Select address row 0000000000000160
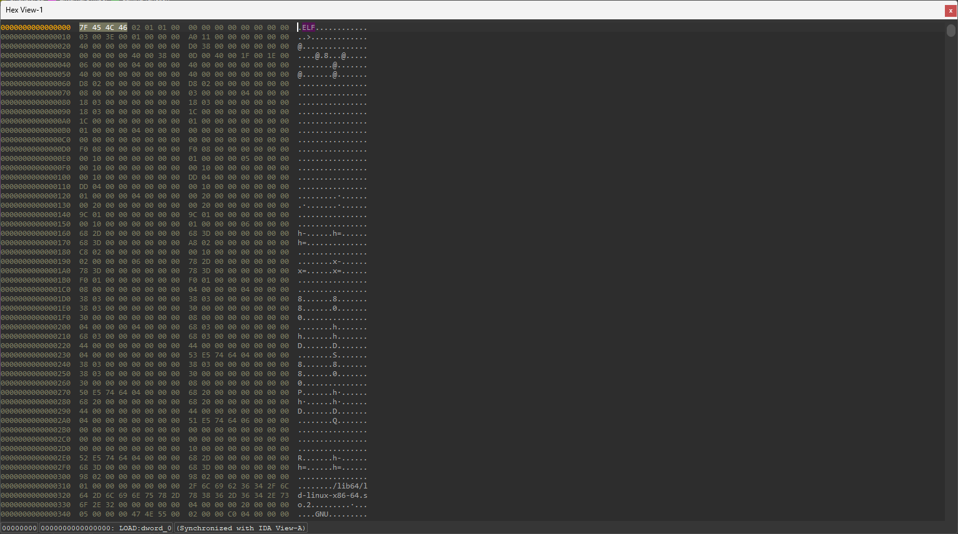Screen dimensions: 958x534 pyautogui.click(x=36, y=233)
